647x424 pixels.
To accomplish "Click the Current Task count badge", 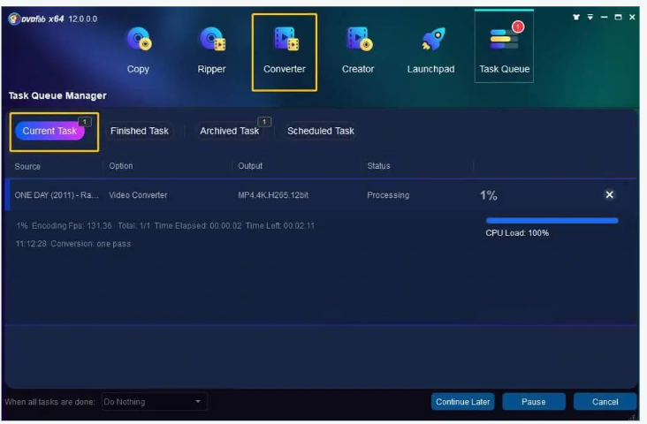I will [85, 122].
